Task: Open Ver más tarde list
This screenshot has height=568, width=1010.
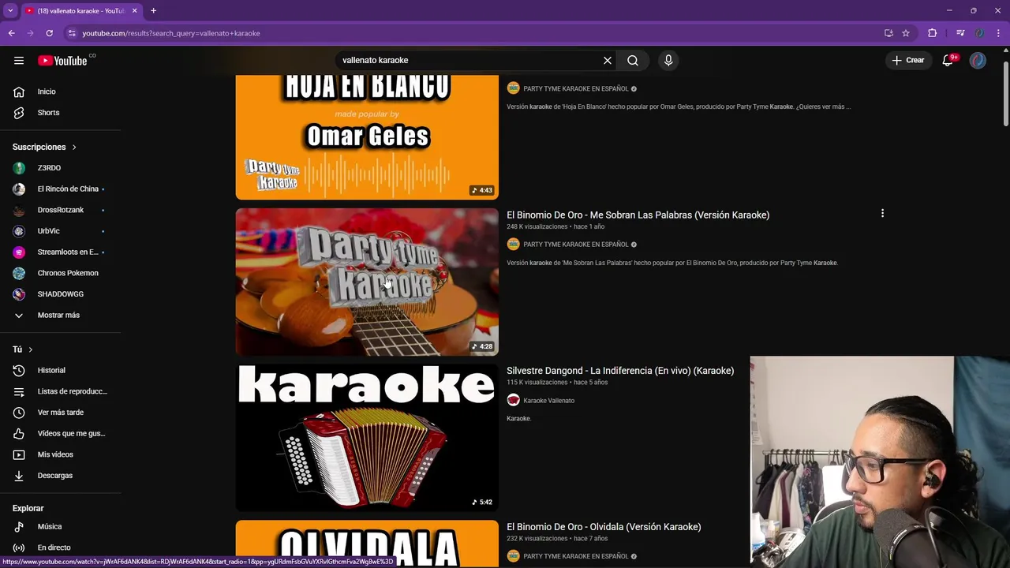Action: coord(61,413)
